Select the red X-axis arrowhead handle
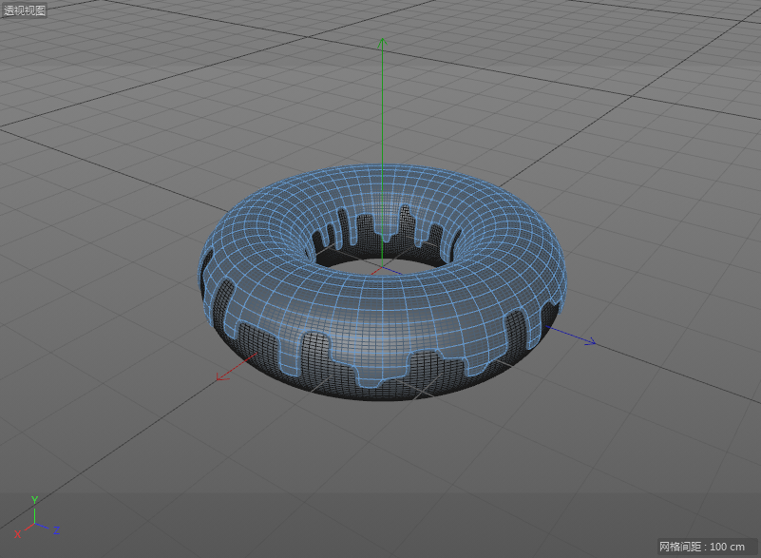This screenshot has height=558, width=761. [220, 377]
